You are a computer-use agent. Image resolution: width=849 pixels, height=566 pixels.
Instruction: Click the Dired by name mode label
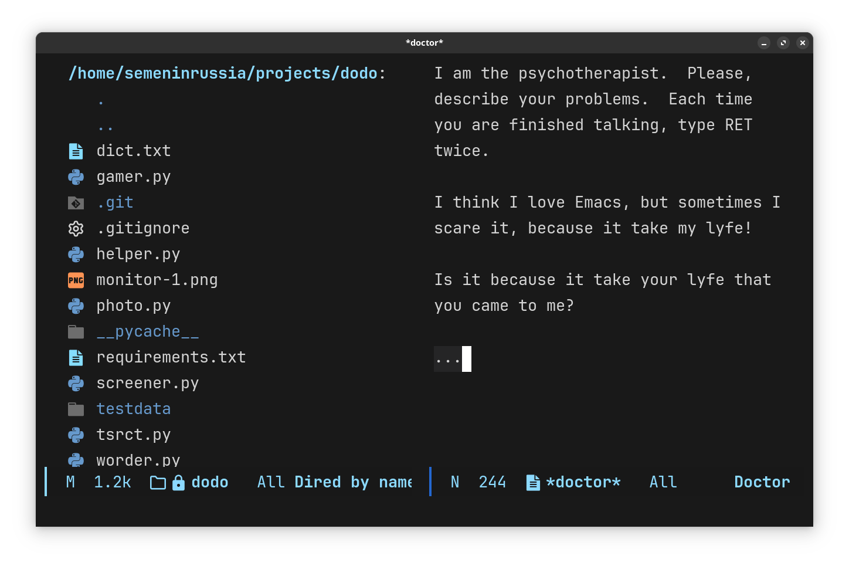[x=353, y=483]
